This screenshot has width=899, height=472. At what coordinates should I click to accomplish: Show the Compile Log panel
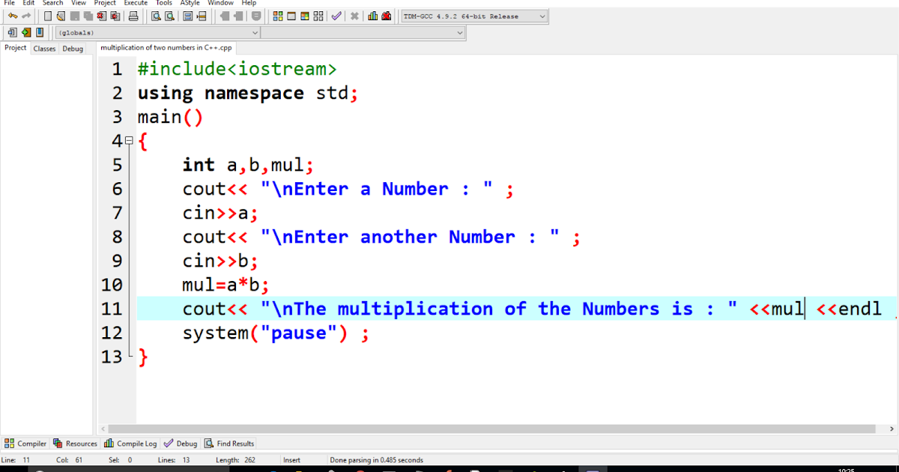(130, 443)
